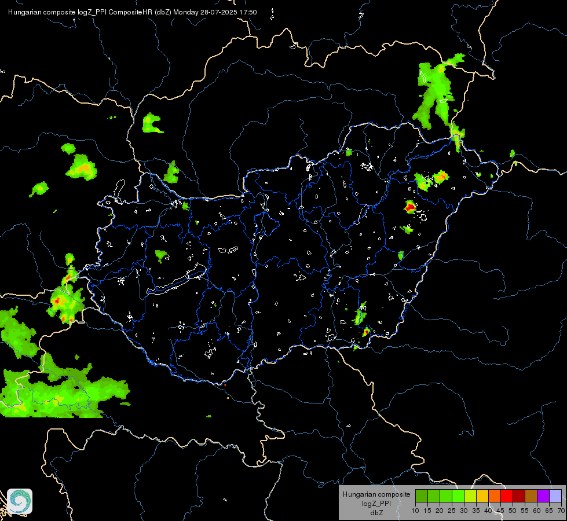
Task: Click the legend scale value 55
Action: click(525, 511)
